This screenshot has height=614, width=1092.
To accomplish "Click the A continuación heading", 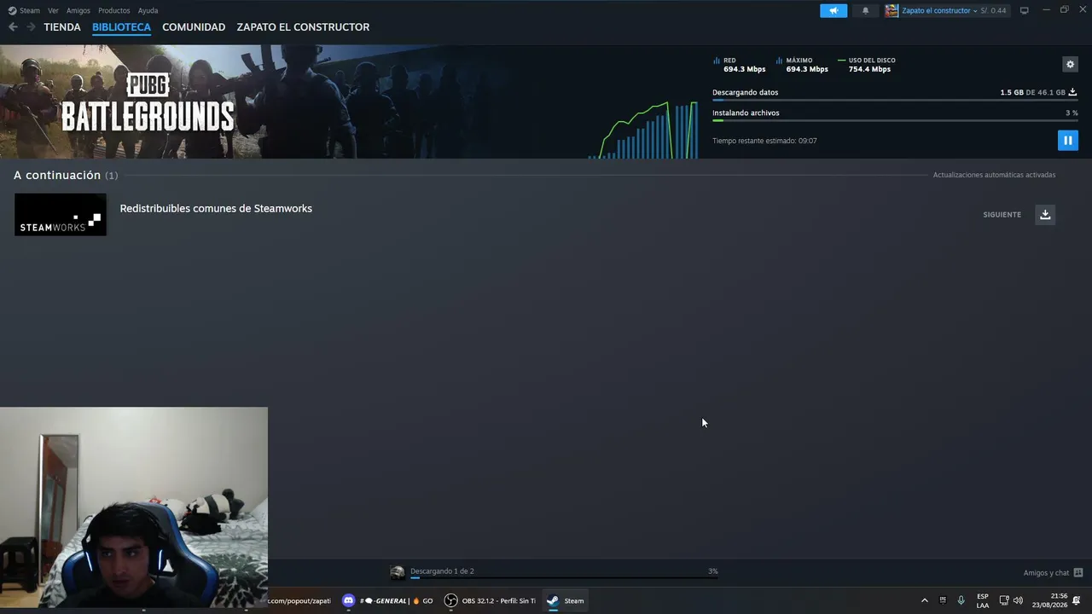I will [x=57, y=175].
